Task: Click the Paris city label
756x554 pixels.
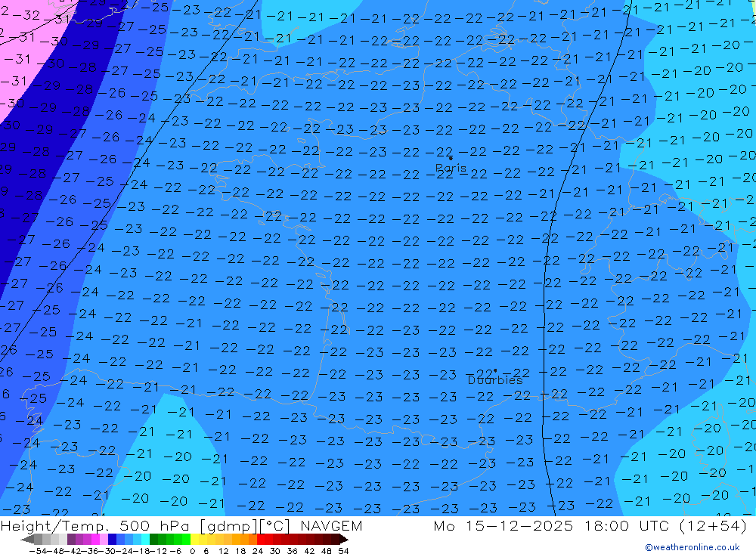Action: (x=451, y=169)
